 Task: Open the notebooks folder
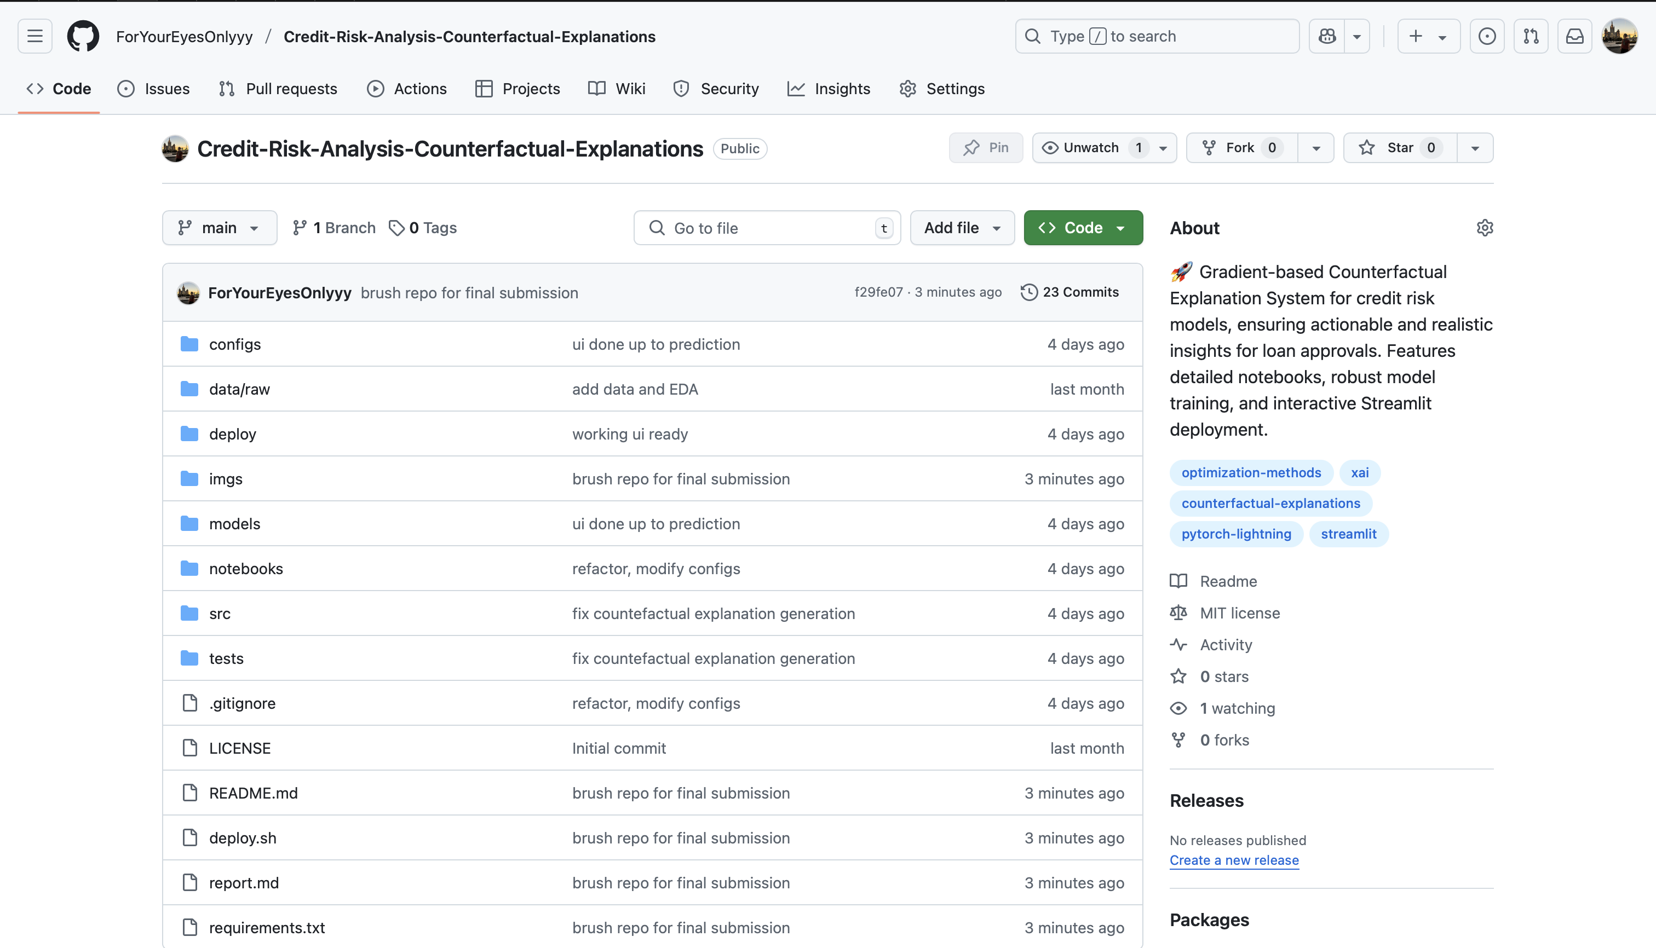pos(245,568)
